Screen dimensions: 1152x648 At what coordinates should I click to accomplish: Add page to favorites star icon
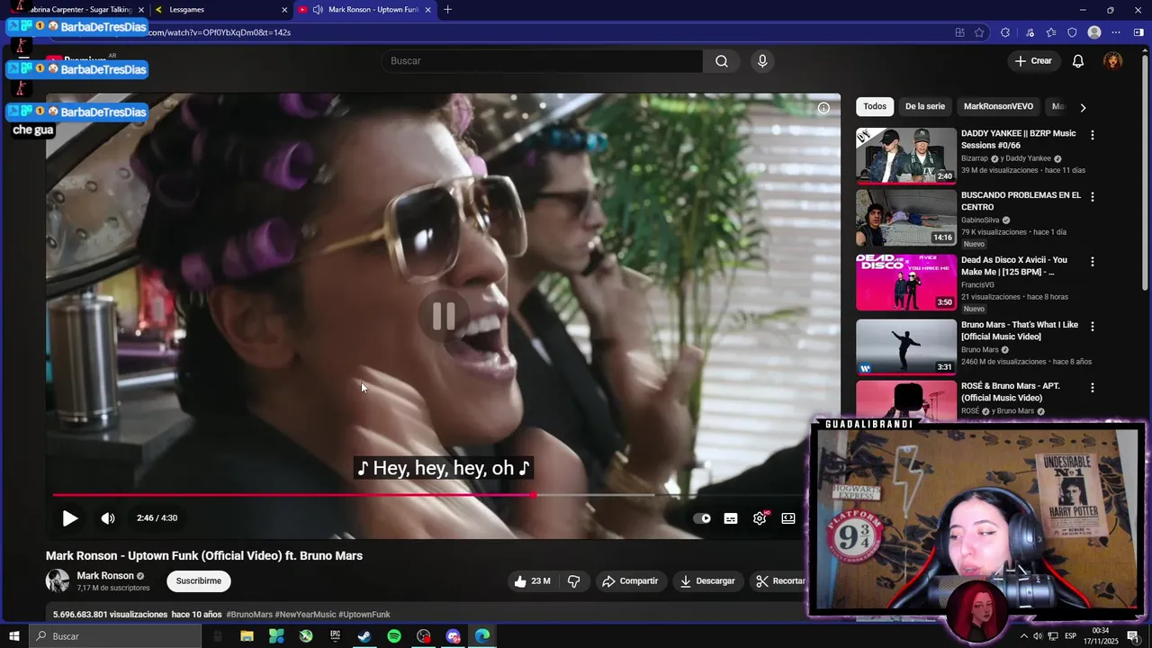[979, 32]
